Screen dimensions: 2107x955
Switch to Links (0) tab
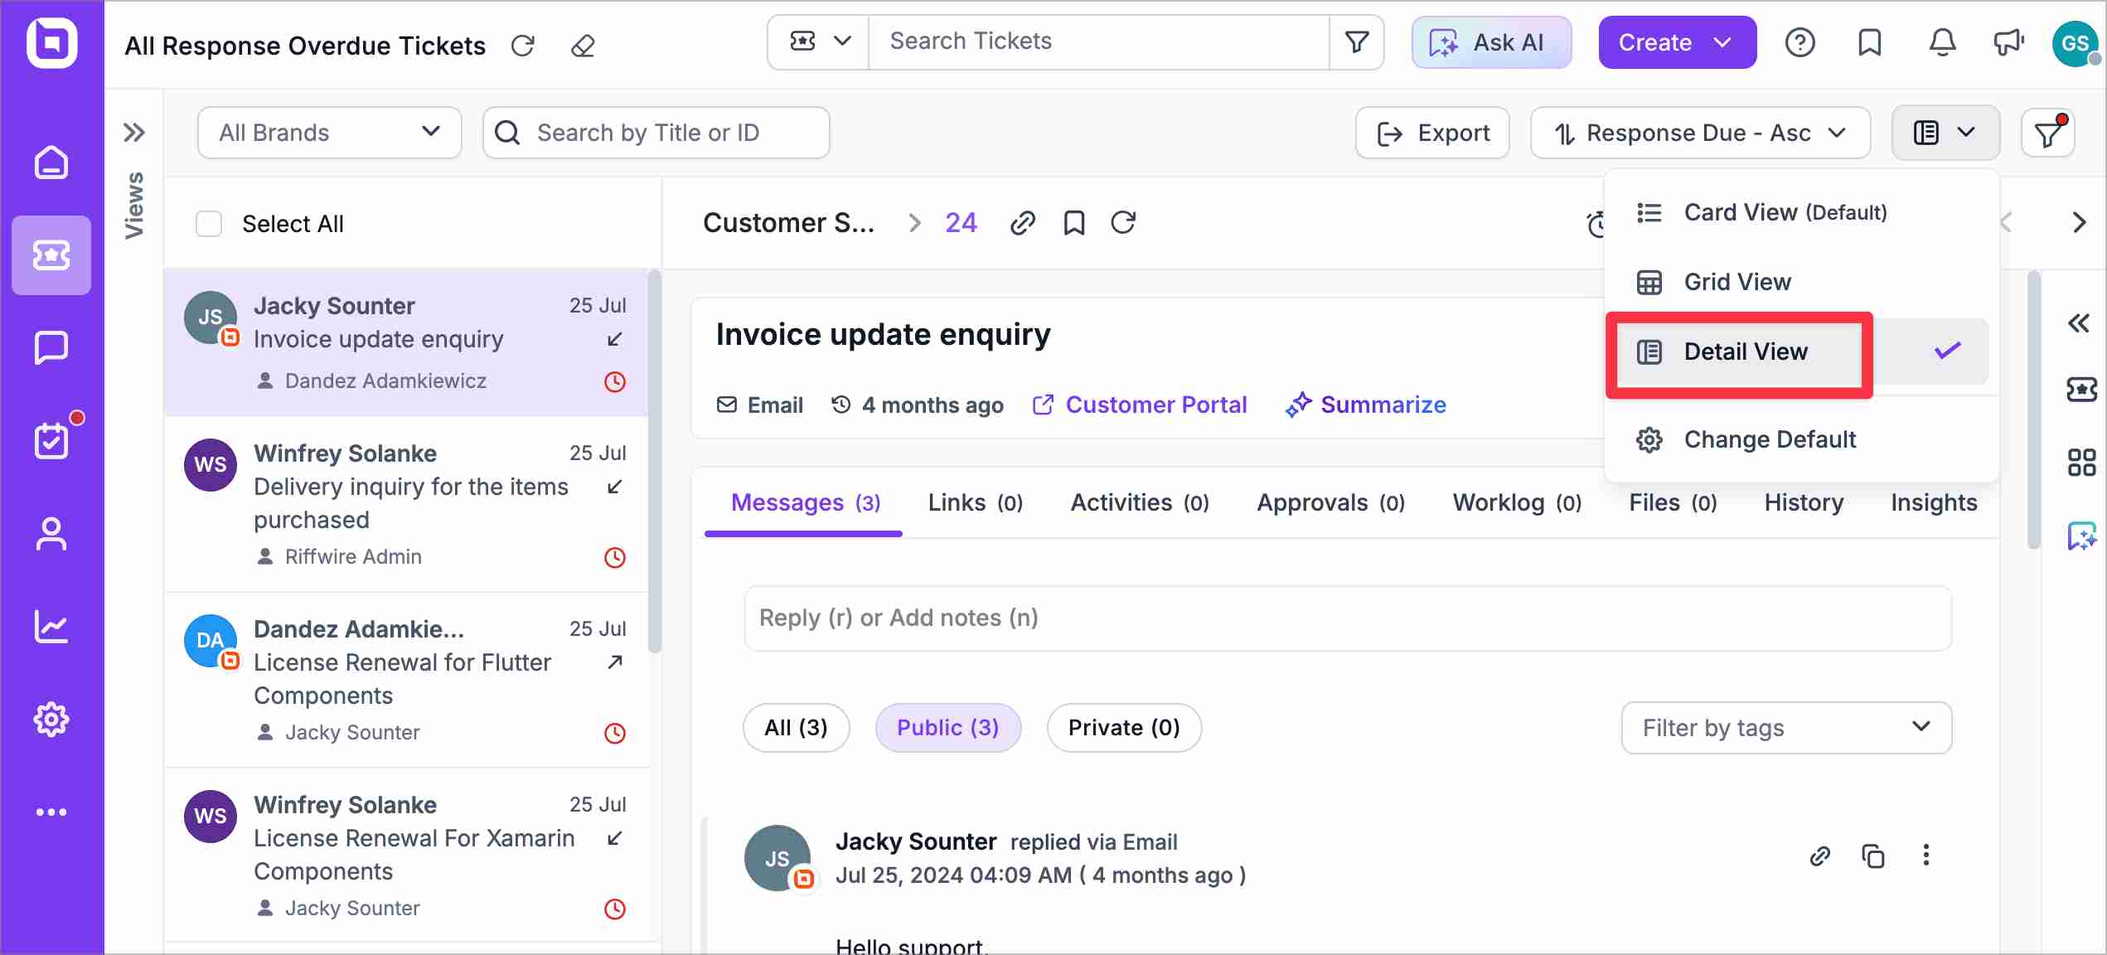pyautogui.click(x=976, y=503)
